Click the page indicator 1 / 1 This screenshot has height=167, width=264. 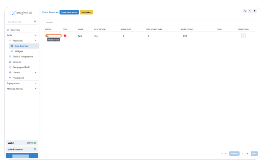(x=245, y=153)
